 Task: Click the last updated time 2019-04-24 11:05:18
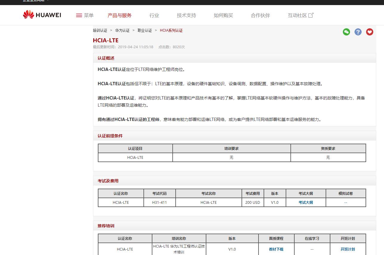(x=135, y=47)
